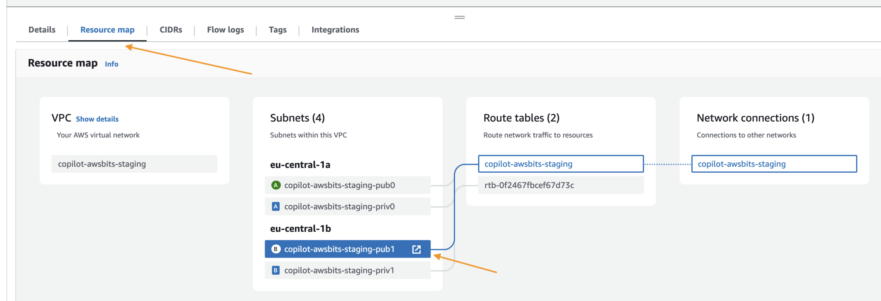Click blue B icon of priv1 subnet
The width and height of the screenshot is (881, 301).
coord(276,271)
